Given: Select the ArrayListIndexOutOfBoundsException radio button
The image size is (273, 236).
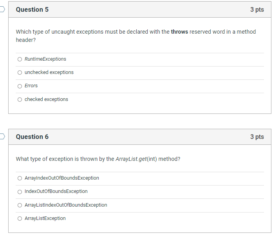Looking at the screenshot, I should tap(20, 205).
